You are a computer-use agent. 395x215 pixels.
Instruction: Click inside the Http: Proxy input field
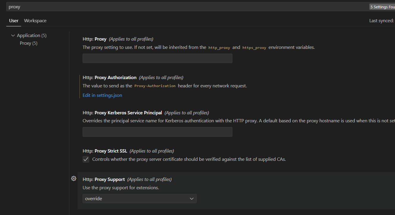click(x=157, y=58)
